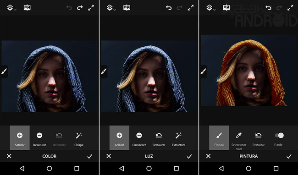Image resolution: width=298 pixels, height=175 pixels.
Task: Toggle the Fundir switch
Action: [x=279, y=136]
